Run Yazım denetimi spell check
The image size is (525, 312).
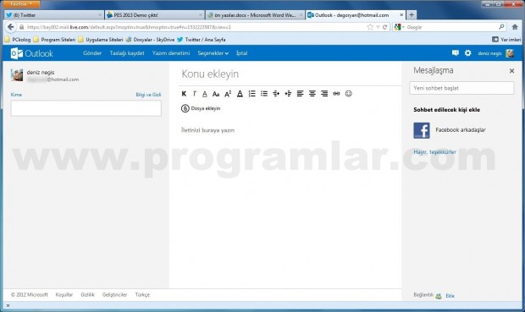click(x=171, y=53)
